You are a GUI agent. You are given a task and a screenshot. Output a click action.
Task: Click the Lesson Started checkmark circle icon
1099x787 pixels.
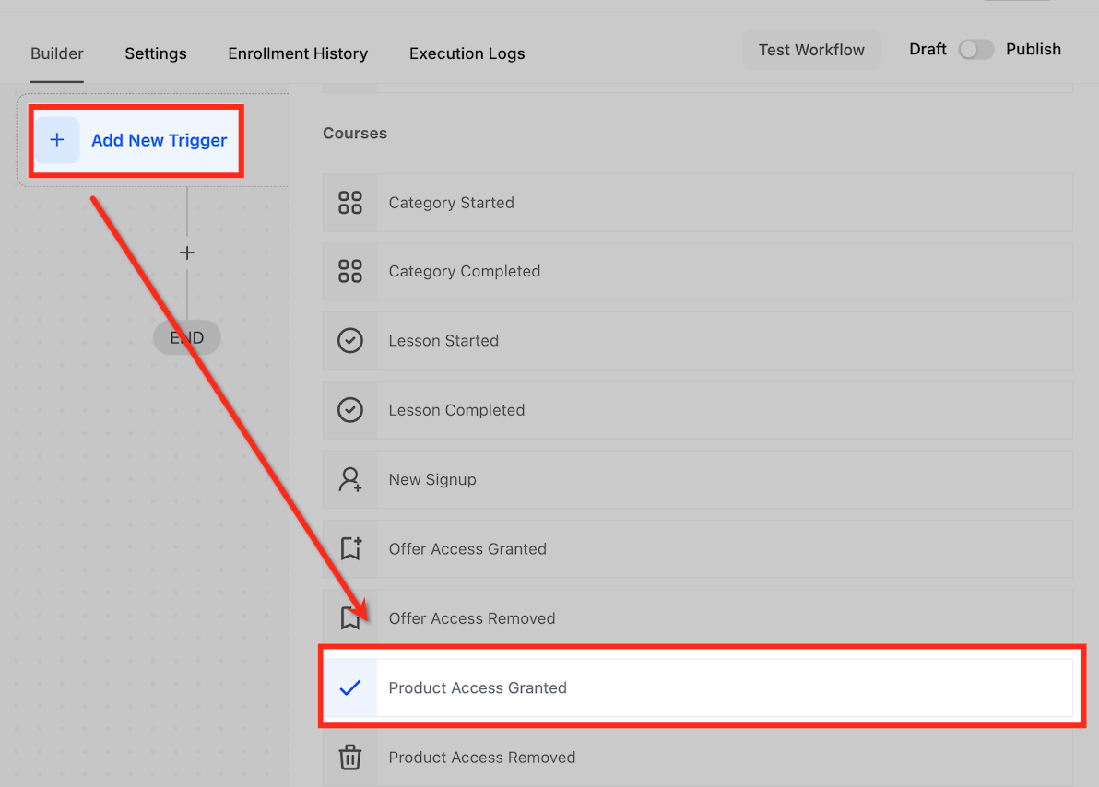click(349, 341)
